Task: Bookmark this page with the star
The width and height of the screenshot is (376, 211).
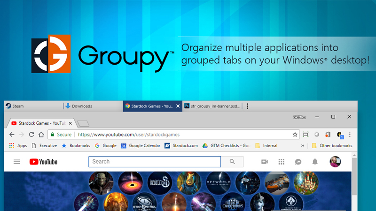Action: (295, 135)
